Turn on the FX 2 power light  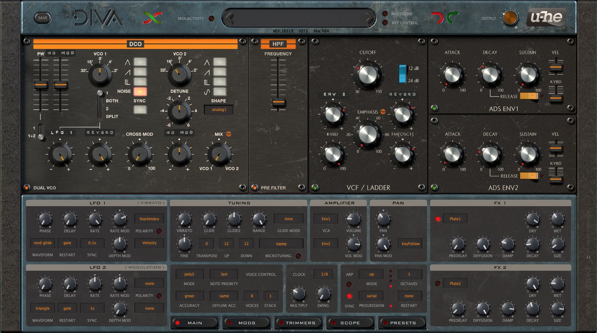pyautogui.click(x=438, y=283)
